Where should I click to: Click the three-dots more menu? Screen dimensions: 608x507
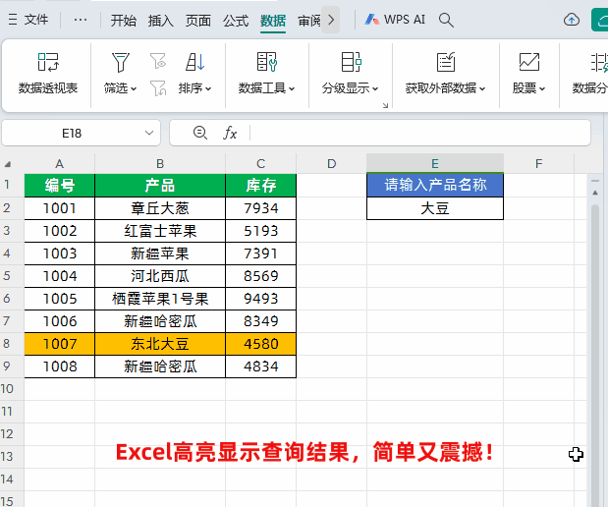81,20
